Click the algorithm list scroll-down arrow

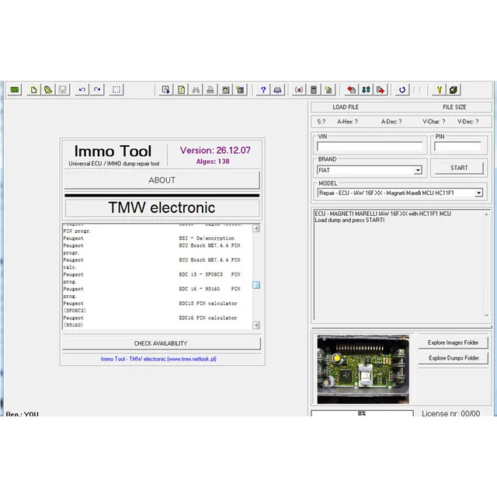pyautogui.click(x=256, y=325)
